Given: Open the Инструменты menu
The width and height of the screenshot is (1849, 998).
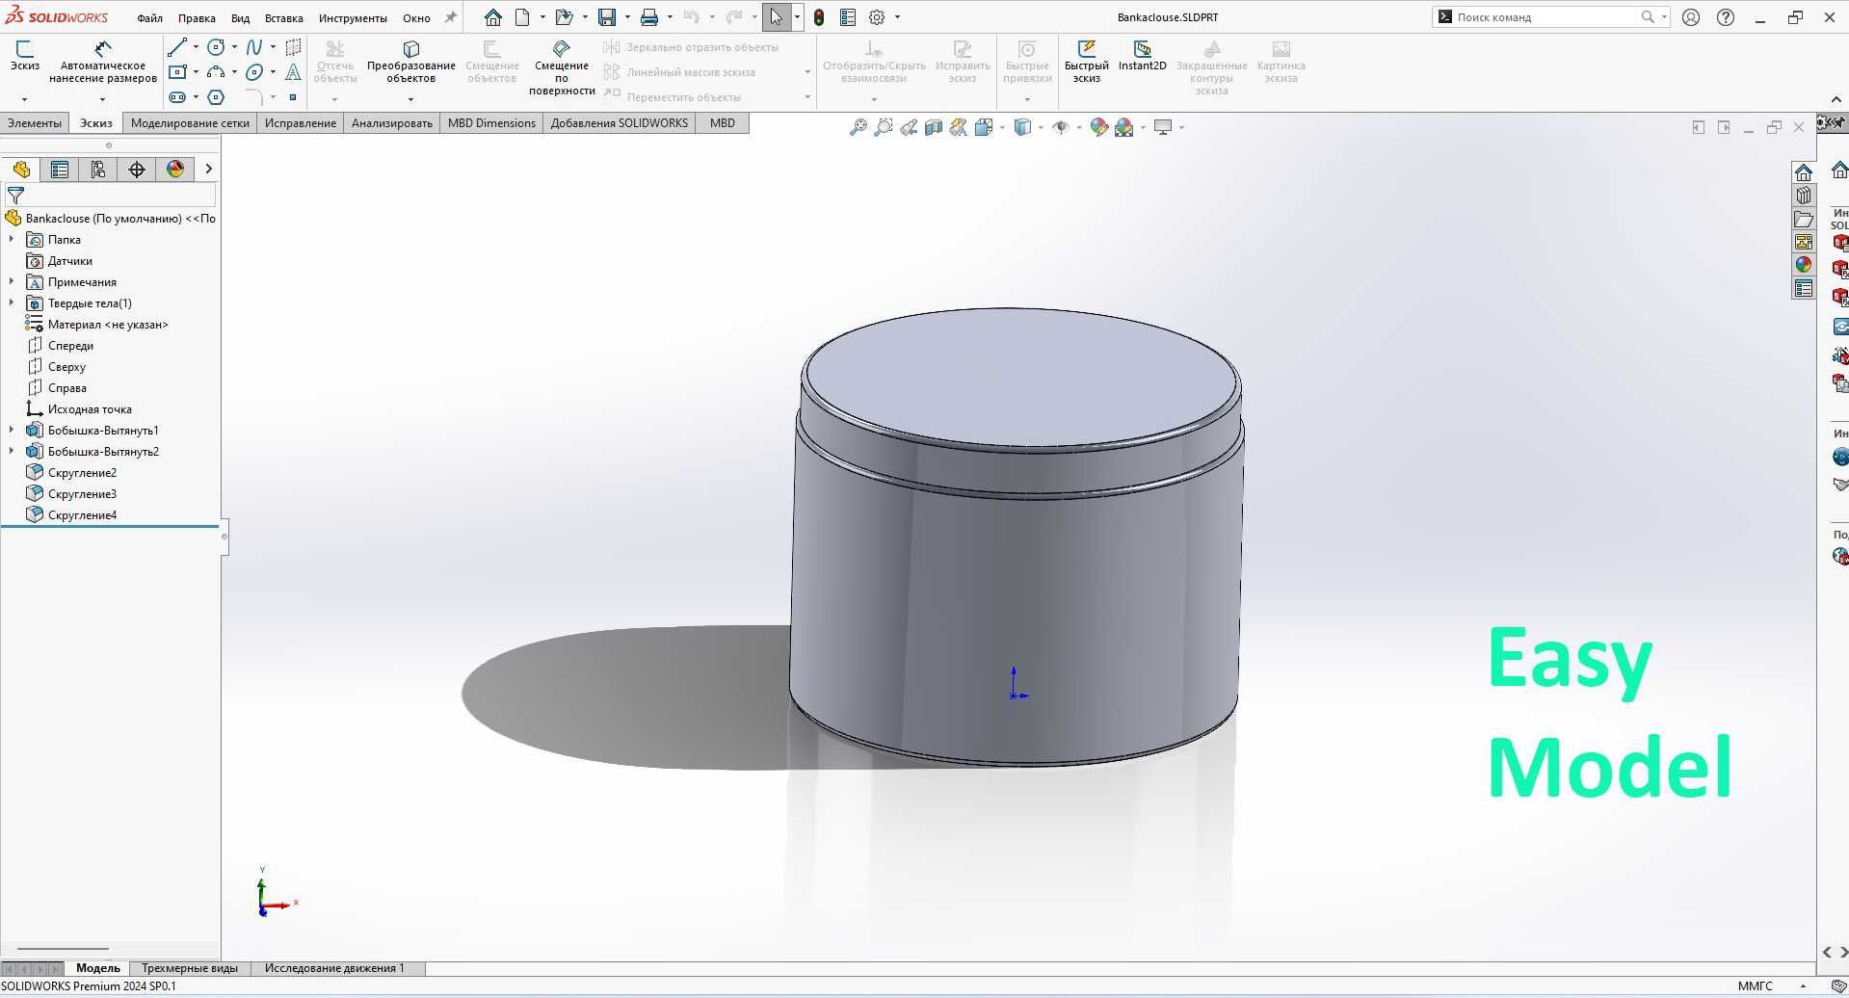Looking at the screenshot, I should pyautogui.click(x=353, y=18).
